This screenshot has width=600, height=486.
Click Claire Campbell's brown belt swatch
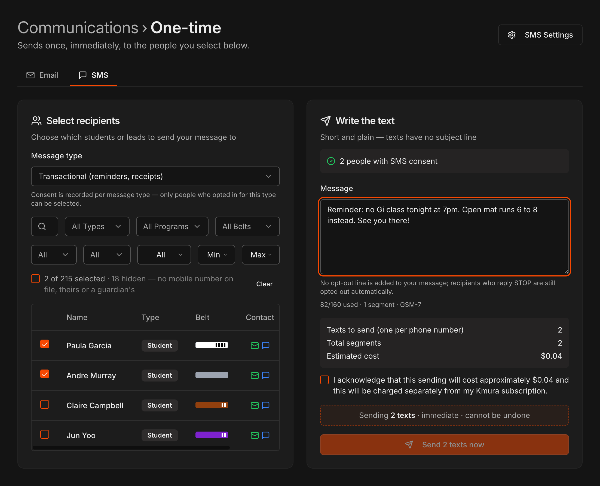(x=212, y=405)
